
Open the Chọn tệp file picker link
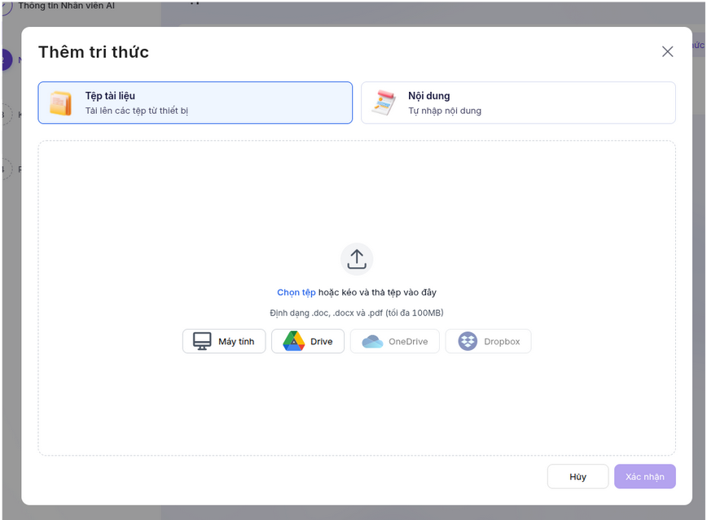click(296, 292)
